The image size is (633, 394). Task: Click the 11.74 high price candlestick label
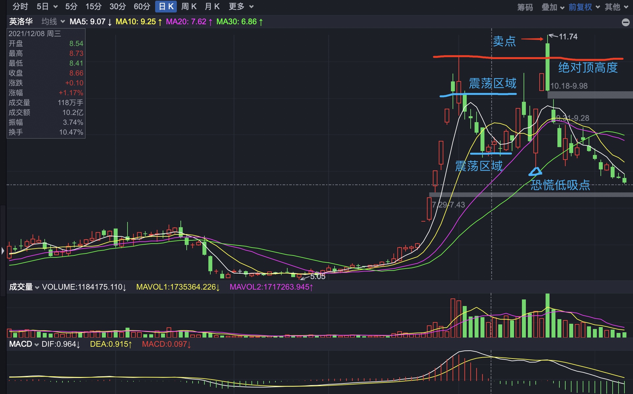click(568, 37)
